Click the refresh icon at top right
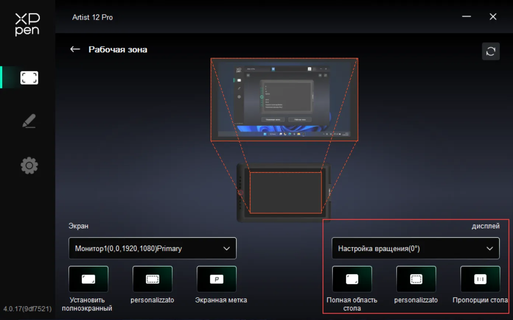 coord(491,51)
